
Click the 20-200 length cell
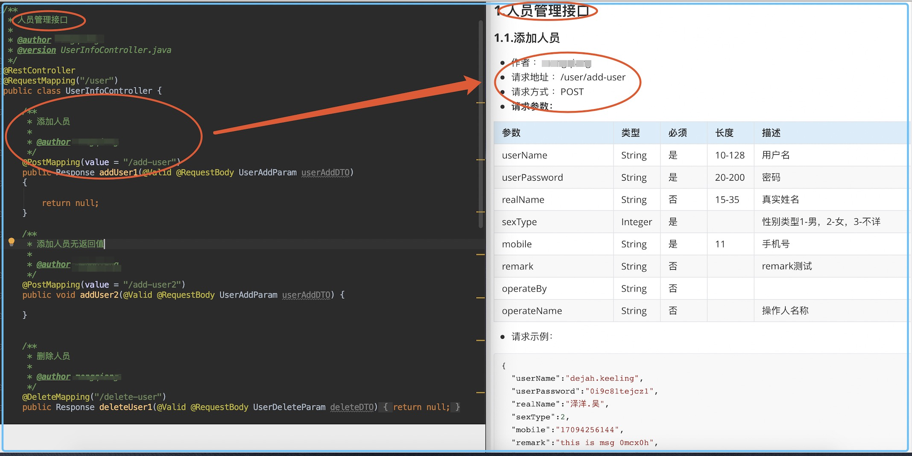pyautogui.click(x=730, y=177)
